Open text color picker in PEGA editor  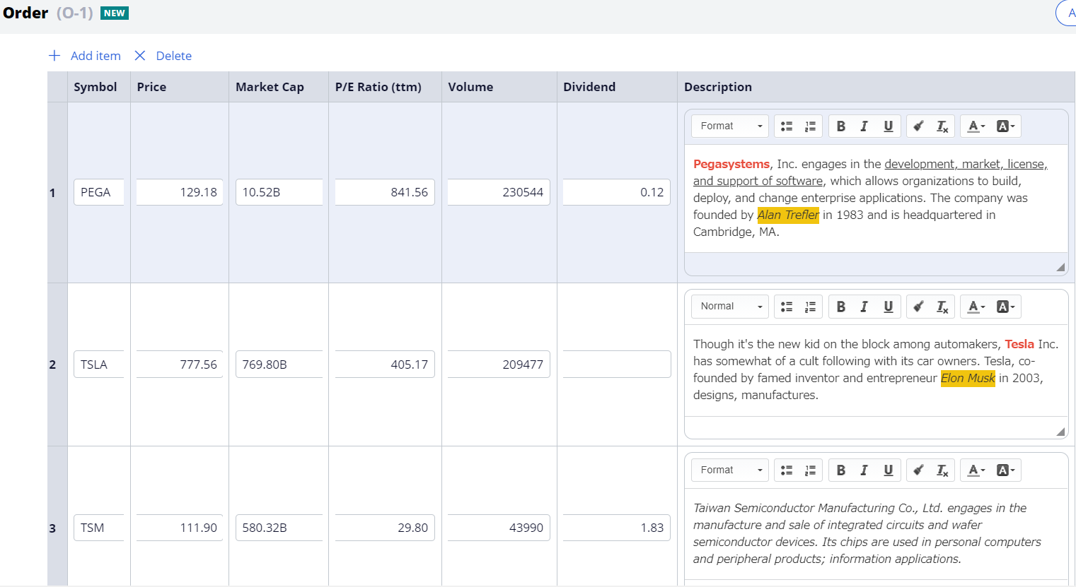click(976, 126)
